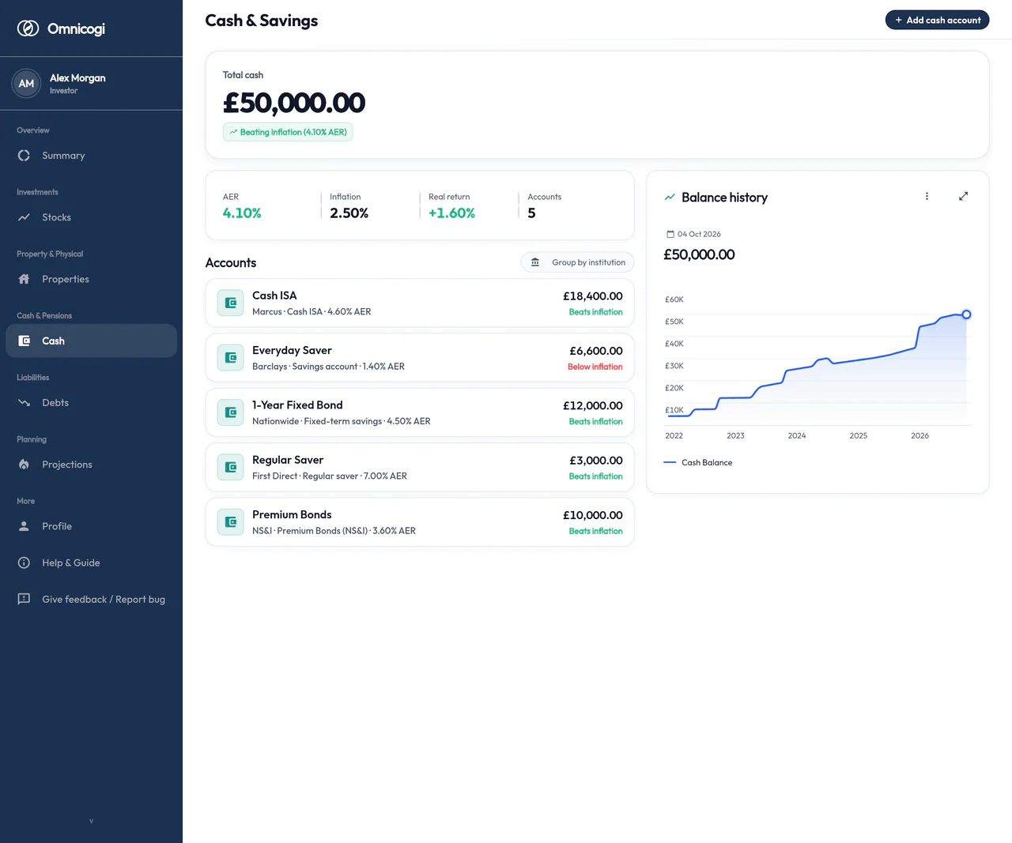Expand the Balance history chart
This screenshot has width=1012, height=843.
pyautogui.click(x=963, y=196)
